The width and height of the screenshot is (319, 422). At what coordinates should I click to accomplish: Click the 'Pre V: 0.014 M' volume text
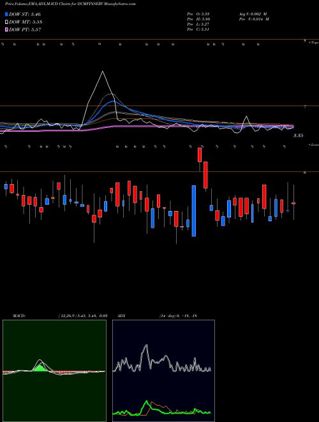(254, 19)
